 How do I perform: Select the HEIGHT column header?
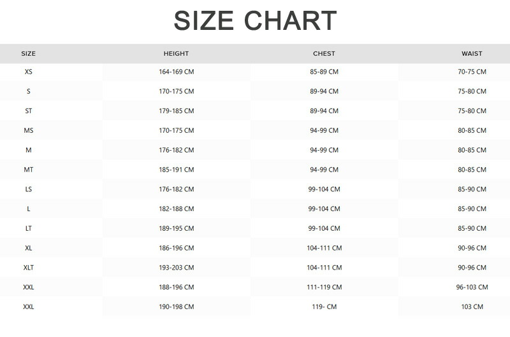176,54
